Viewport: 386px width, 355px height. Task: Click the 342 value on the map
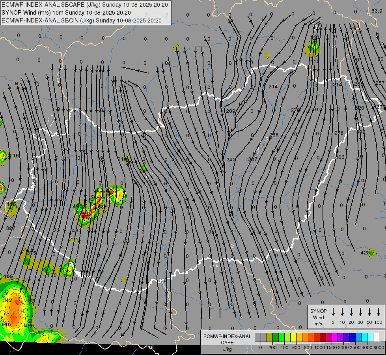[7, 300]
